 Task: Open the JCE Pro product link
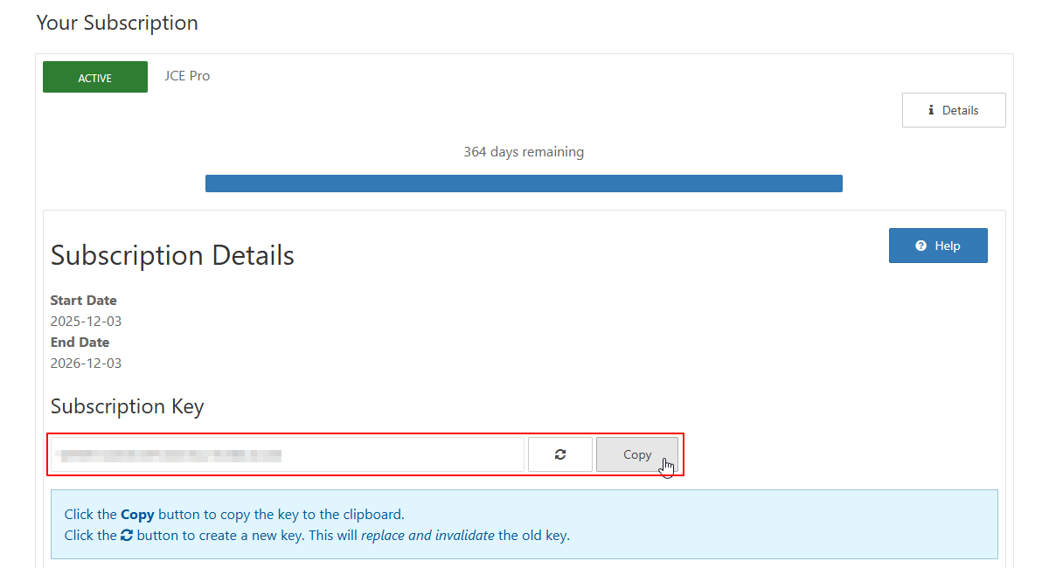pyautogui.click(x=186, y=76)
